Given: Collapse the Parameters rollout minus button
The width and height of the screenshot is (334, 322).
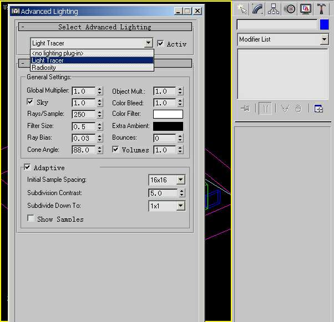Looking at the screenshot, I should coord(23,63).
